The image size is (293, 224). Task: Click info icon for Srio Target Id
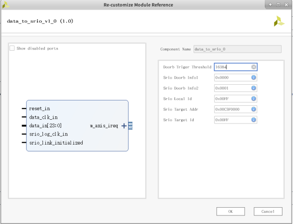(254, 120)
